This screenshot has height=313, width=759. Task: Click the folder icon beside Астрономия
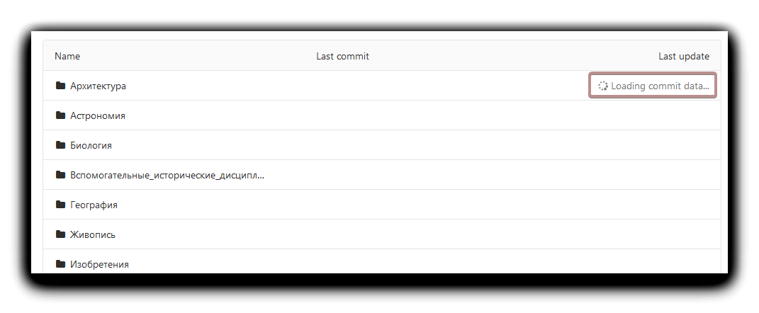(60, 115)
